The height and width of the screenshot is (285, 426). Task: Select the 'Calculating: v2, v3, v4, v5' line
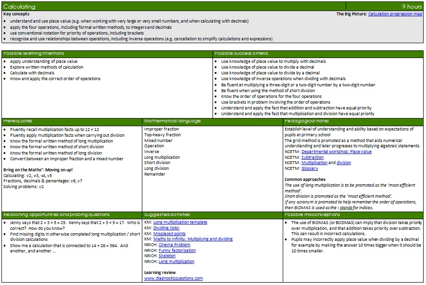(x=27, y=176)
